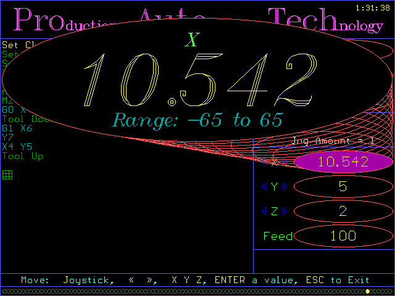Screen dimensions: 395x296
Task: Select program line 'Y7'
Action: pos(7,138)
